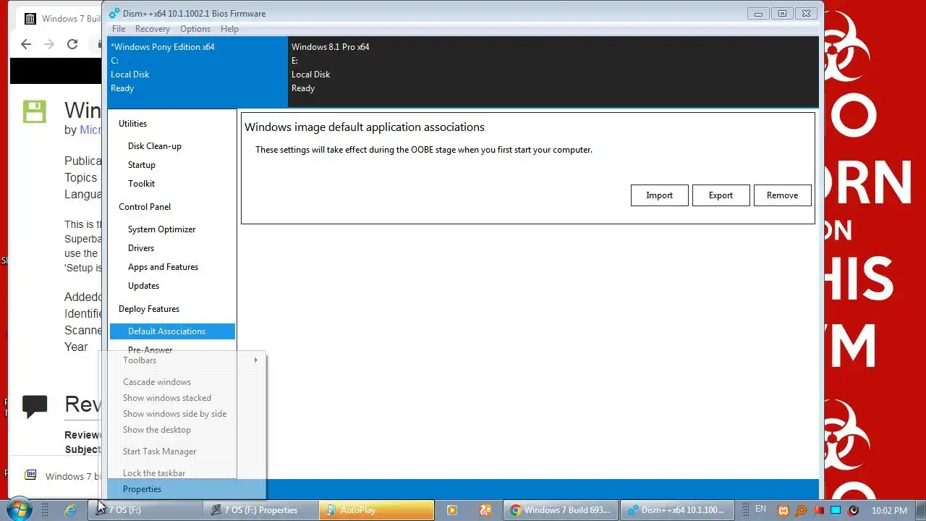Click the EN language indicator
Viewport: 926px width, 521px height.
(x=760, y=509)
